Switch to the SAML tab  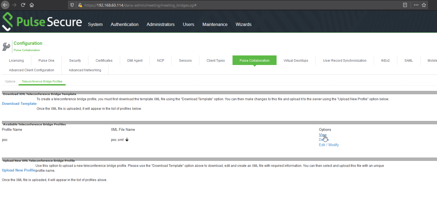pos(409,60)
